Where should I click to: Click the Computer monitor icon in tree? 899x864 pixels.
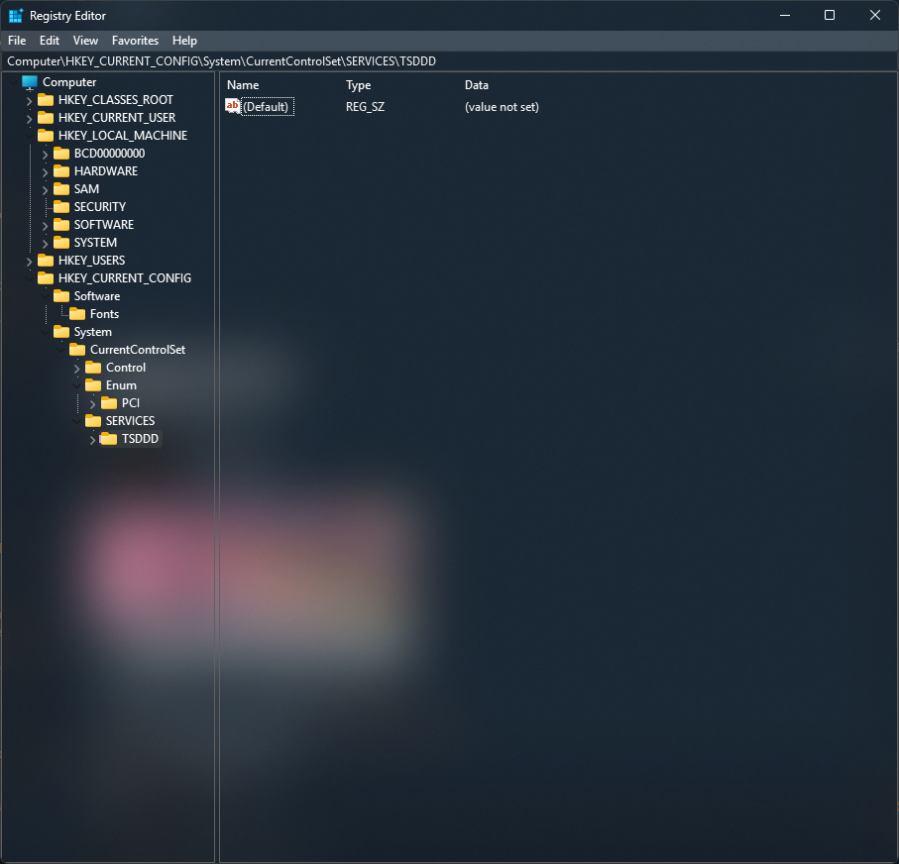[30, 82]
